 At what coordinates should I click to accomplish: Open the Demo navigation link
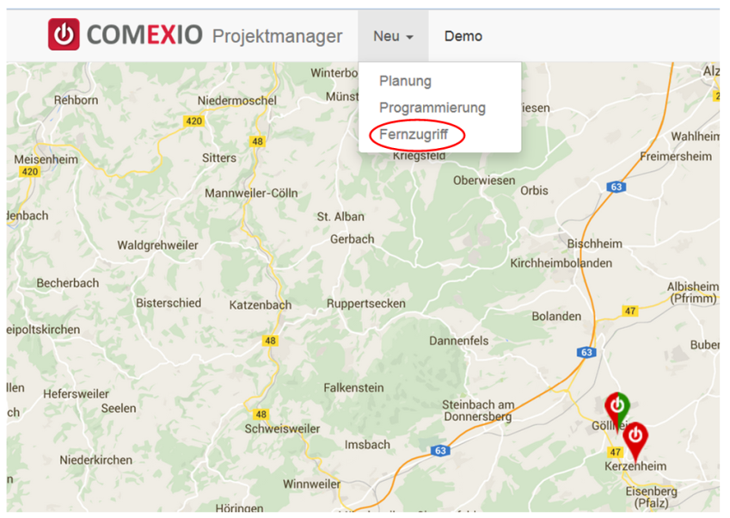463,36
